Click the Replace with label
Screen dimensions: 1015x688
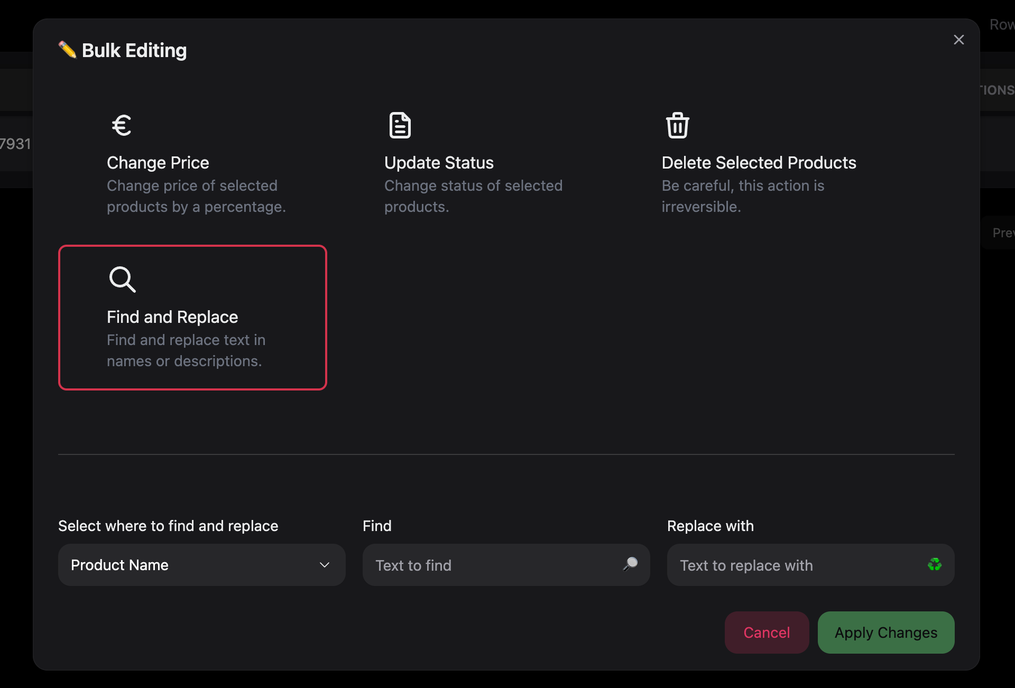pos(710,526)
